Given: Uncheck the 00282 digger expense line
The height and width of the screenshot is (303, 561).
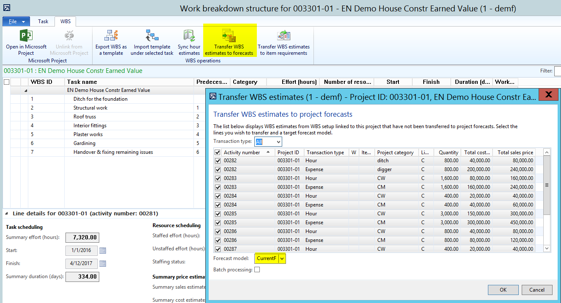Looking at the screenshot, I should [x=218, y=169].
